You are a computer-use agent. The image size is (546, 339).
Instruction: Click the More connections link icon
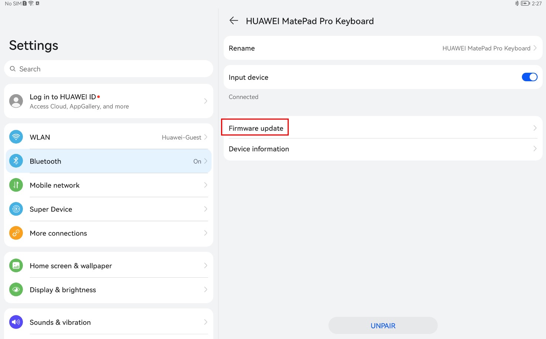(x=16, y=233)
